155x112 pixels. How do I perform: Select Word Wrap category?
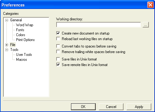click(x=24, y=25)
